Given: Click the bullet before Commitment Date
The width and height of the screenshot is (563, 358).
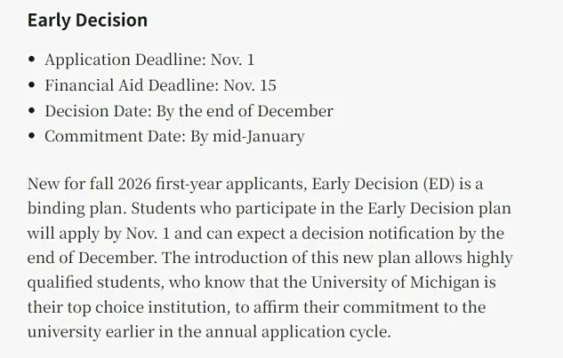Looking at the screenshot, I should pyautogui.click(x=32, y=136).
